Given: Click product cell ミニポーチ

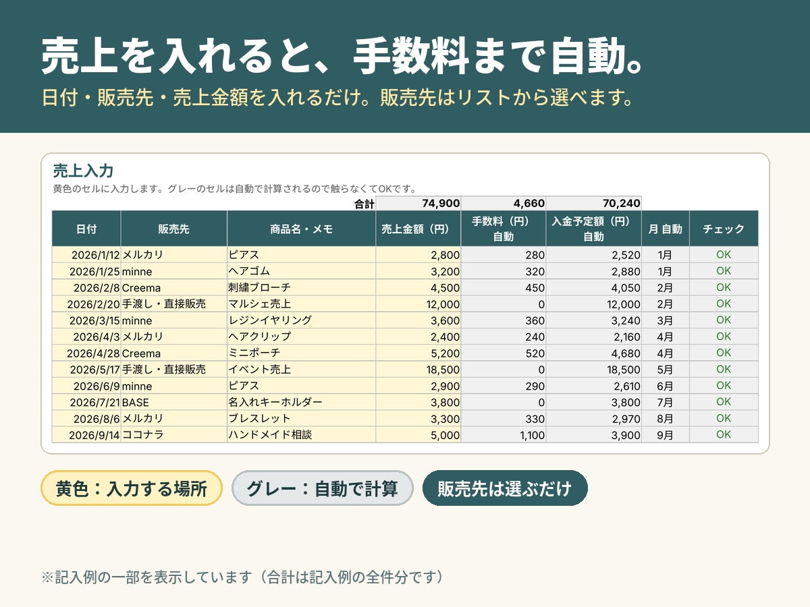Looking at the screenshot, I should 302,353.
